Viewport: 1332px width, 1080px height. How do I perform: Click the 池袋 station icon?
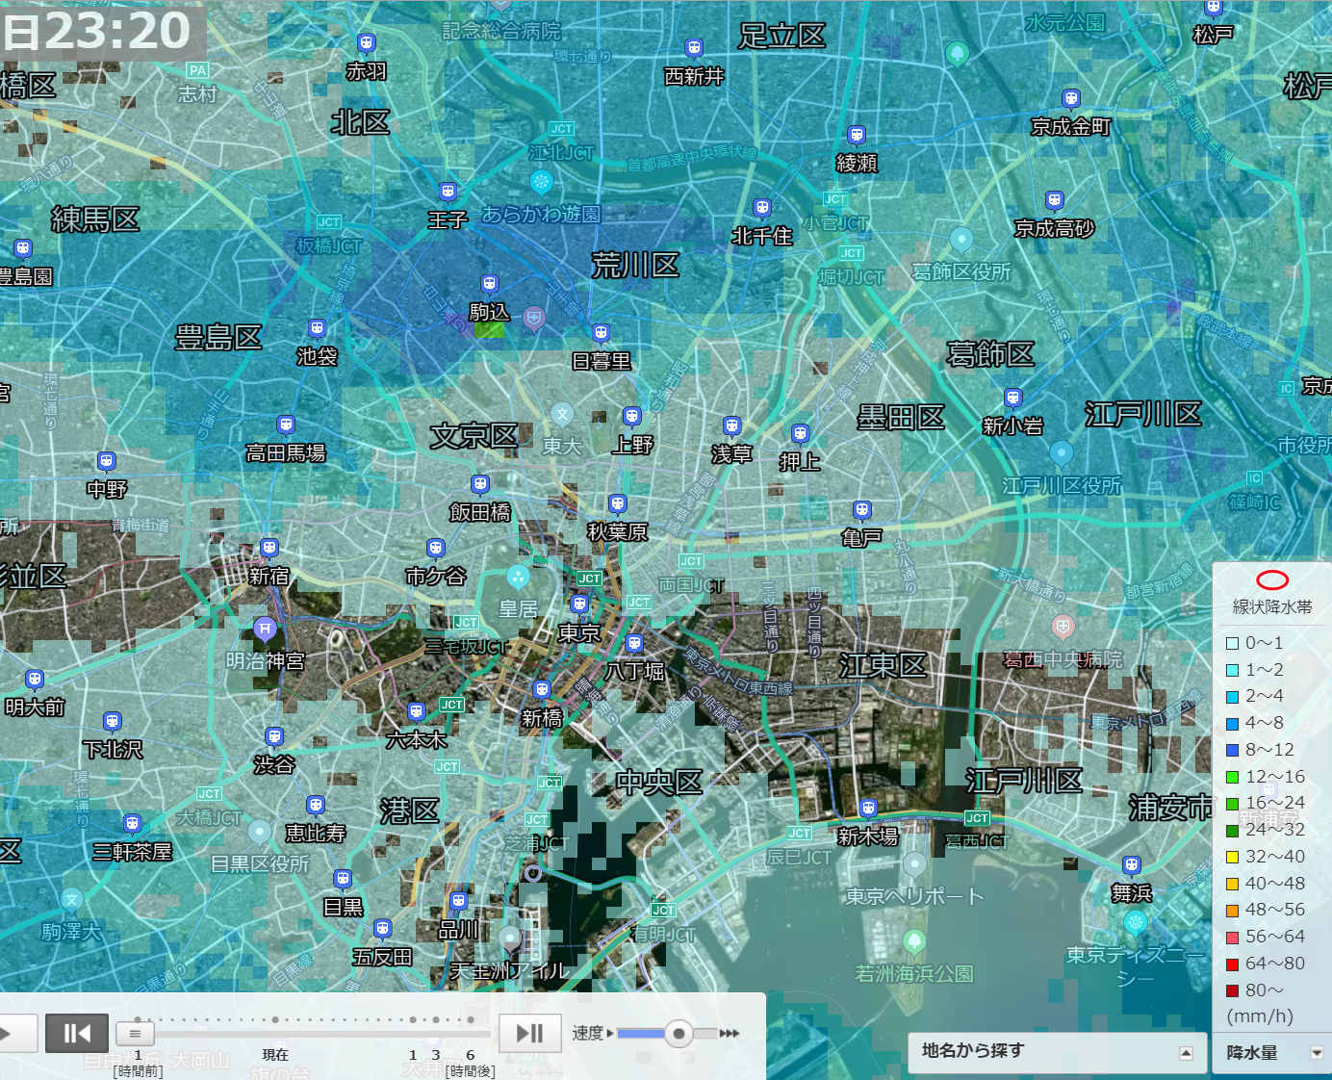point(318,328)
